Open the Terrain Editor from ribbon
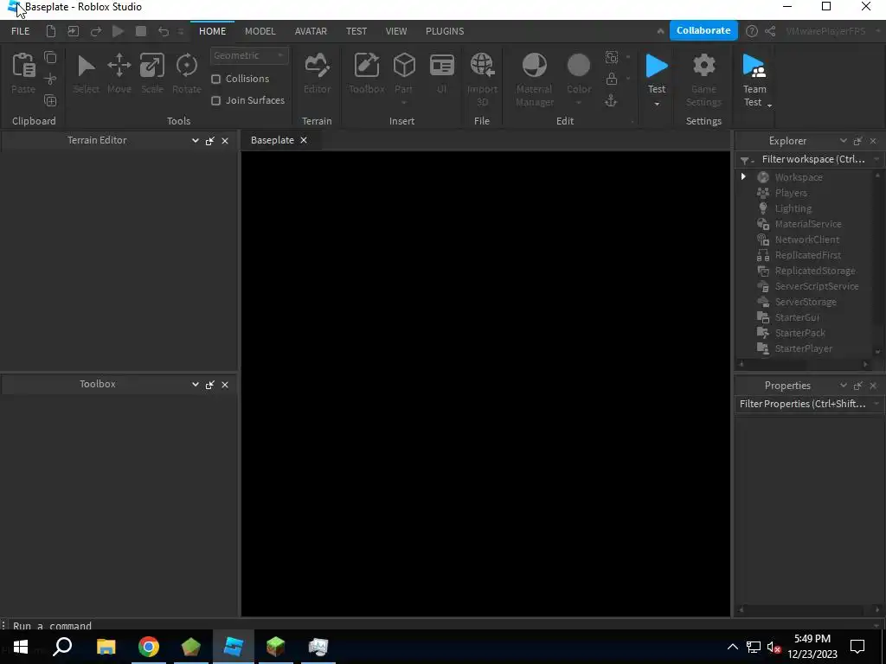 coord(317,66)
